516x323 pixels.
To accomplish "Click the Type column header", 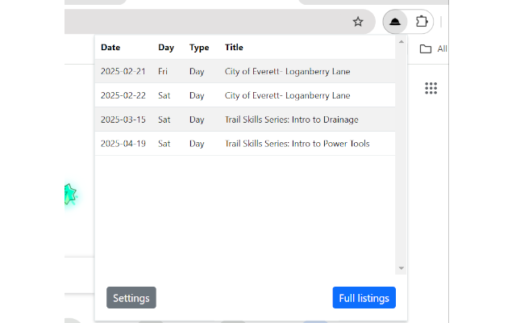I will tap(199, 48).
